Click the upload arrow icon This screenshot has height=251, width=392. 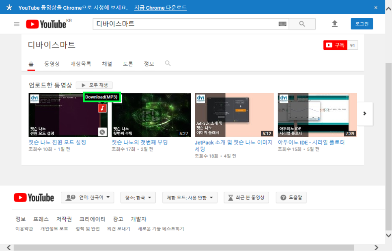[334, 24]
